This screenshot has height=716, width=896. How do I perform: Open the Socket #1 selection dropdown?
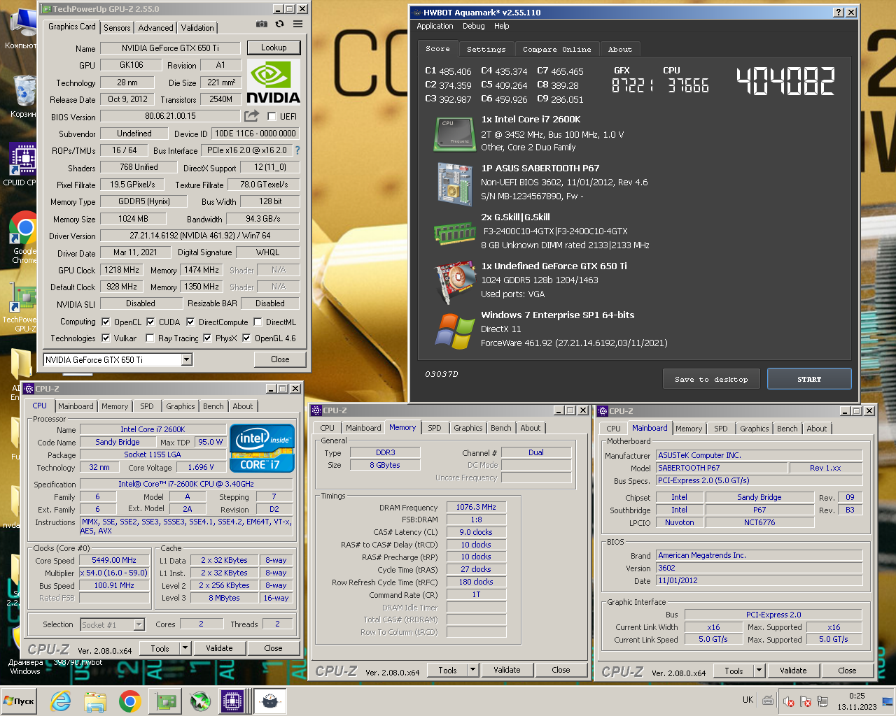pos(139,624)
